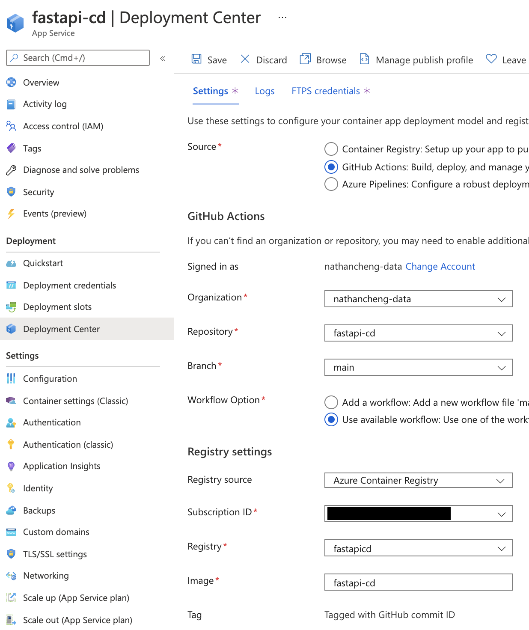Select Container Registry source radio button

331,149
